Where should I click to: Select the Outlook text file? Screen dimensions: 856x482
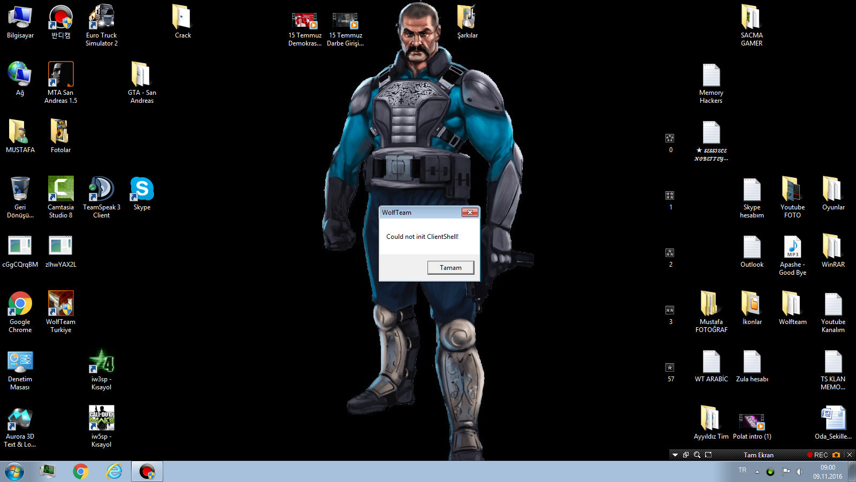752,251
